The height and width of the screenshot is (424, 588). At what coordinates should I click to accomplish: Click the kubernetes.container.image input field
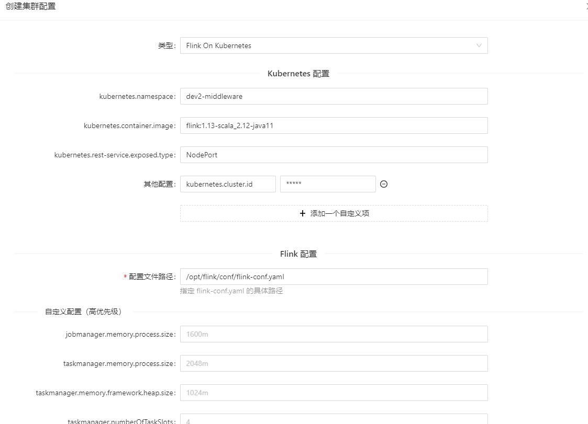pos(334,125)
